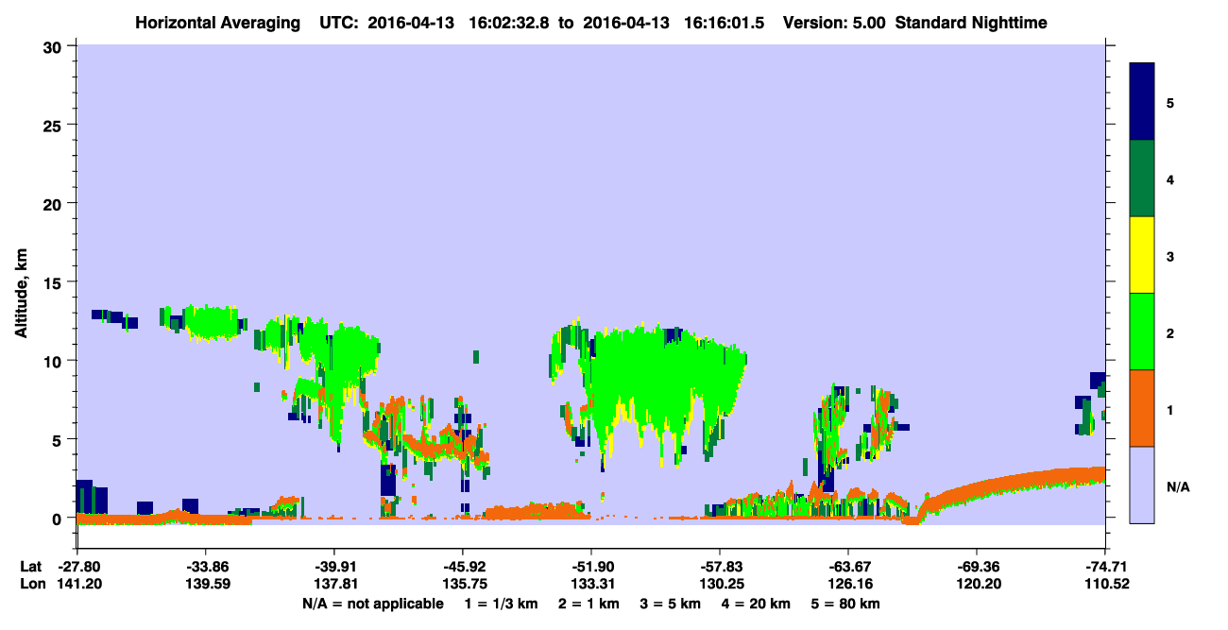Screen dimensions: 1228x630
Task: Click the 30 km altitude axis label
Action: click(55, 46)
